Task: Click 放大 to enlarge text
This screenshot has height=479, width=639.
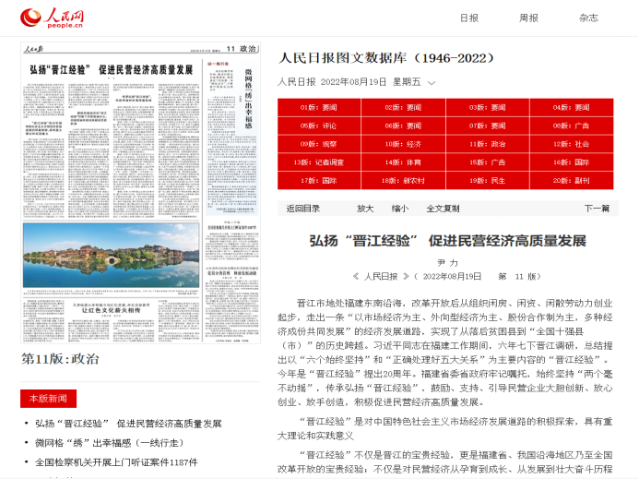Action: pyautogui.click(x=365, y=209)
